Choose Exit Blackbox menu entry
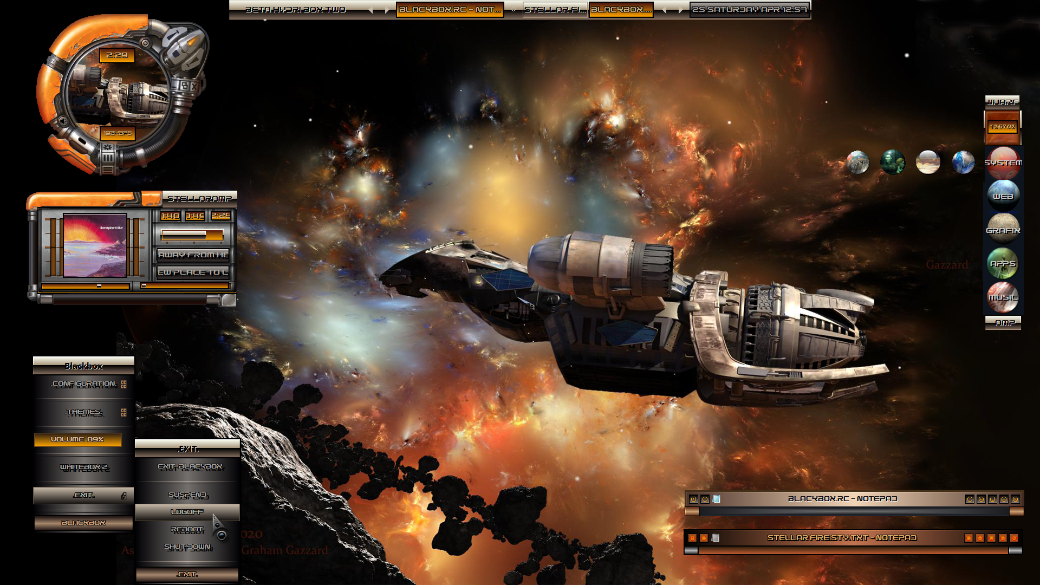The image size is (1040, 585). 189,467
